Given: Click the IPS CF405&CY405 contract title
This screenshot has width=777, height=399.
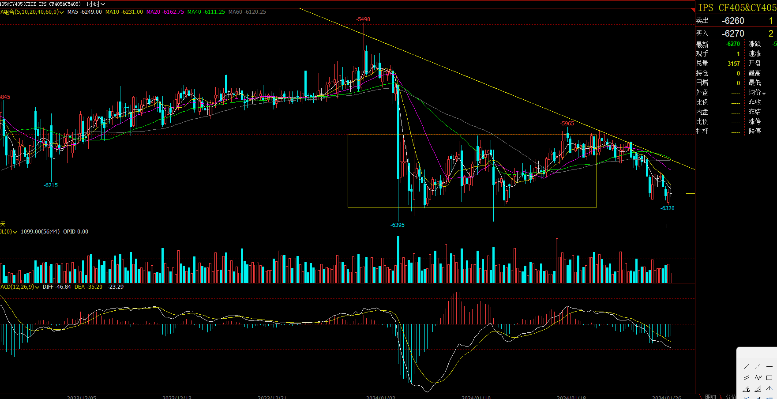Looking at the screenshot, I should point(737,8).
